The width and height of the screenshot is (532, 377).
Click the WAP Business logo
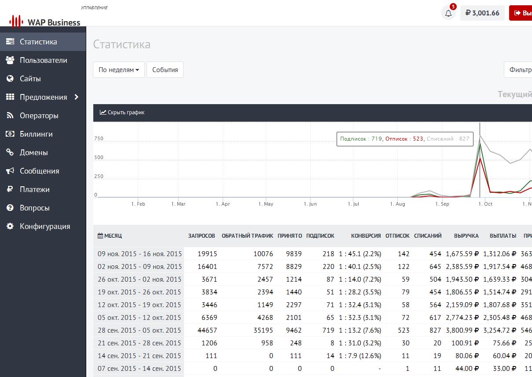[x=45, y=22]
